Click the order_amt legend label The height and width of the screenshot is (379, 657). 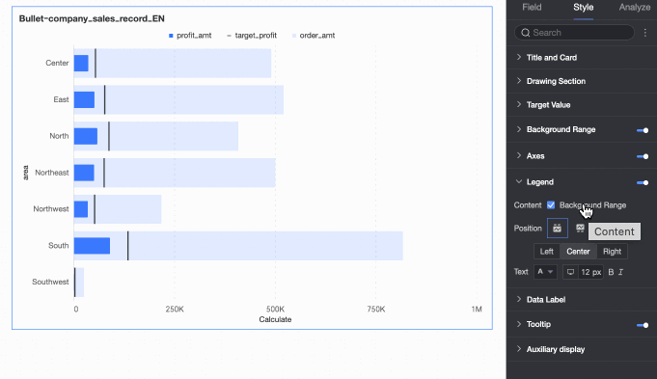pos(317,36)
